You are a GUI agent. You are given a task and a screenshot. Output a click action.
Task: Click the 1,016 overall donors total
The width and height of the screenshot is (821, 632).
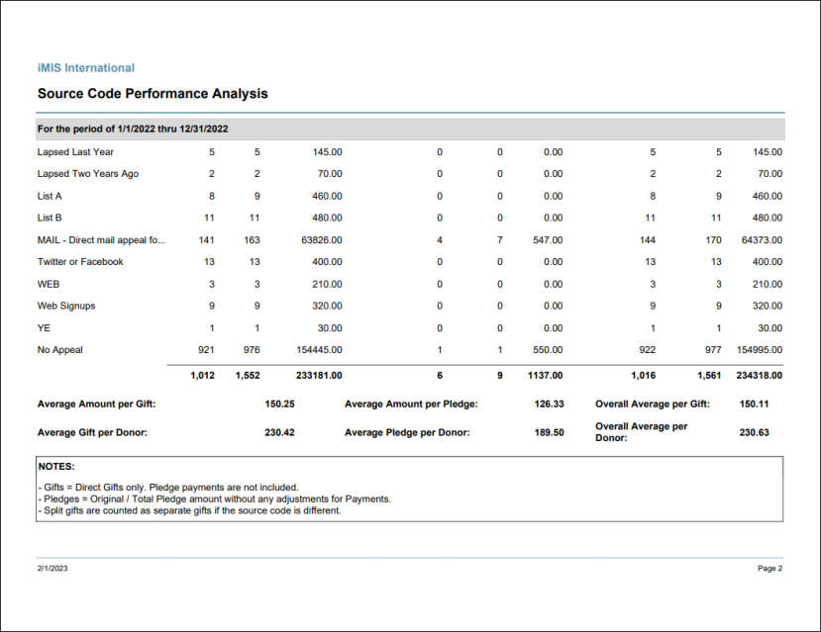[x=644, y=375]
